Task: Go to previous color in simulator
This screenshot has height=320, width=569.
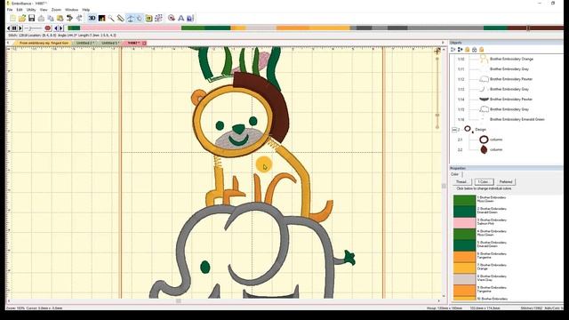Action: click(x=56, y=28)
